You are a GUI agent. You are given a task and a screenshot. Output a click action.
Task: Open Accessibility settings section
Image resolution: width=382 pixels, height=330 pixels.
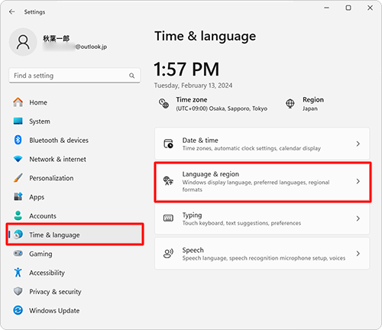click(x=74, y=273)
